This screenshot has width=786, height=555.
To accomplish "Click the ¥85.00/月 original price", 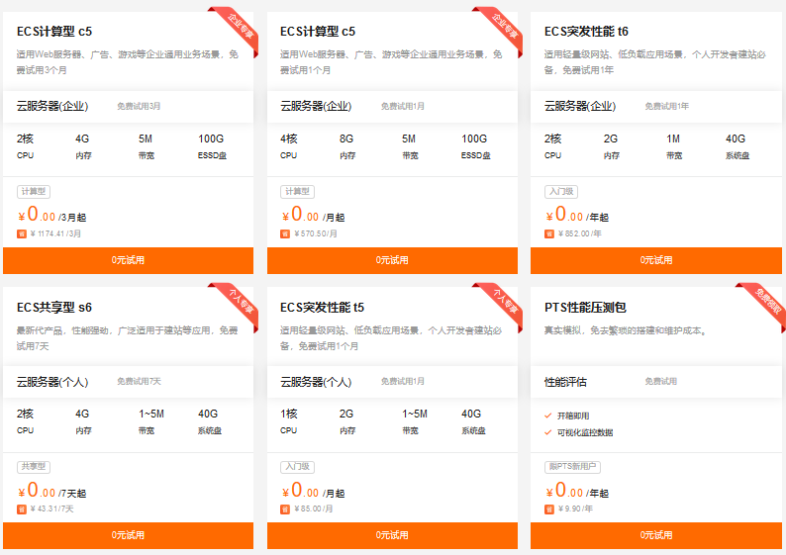I will (314, 509).
